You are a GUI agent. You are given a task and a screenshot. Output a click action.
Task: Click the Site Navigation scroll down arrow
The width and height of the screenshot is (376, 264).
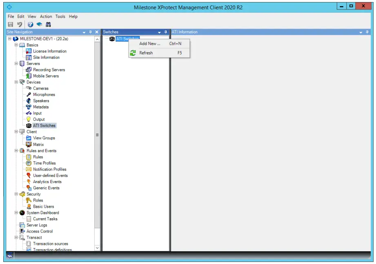(x=97, y=248)
